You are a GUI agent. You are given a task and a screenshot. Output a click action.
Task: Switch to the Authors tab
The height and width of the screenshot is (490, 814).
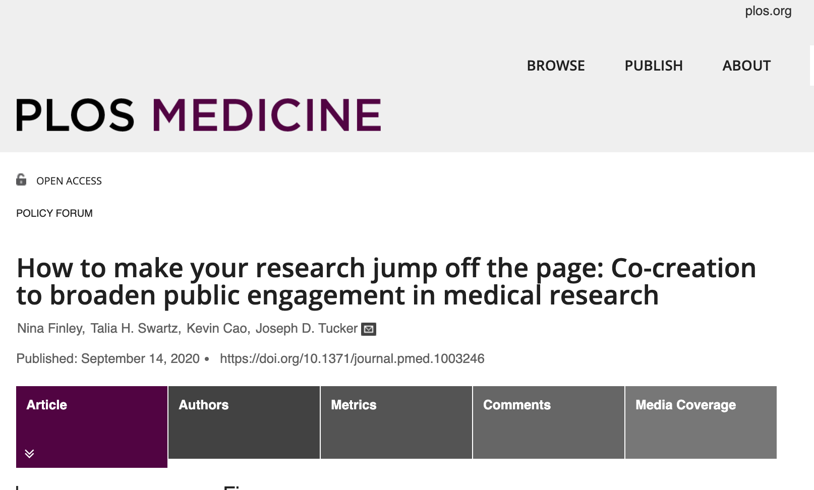pyautogui.click(x=244, y=422)
